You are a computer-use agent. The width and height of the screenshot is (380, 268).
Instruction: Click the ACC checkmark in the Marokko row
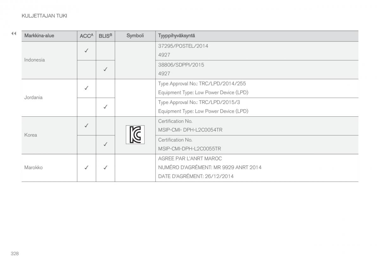[x=86, y=167]
